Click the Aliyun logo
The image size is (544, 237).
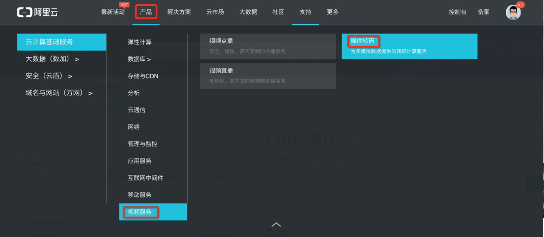[x=37, y=12]
